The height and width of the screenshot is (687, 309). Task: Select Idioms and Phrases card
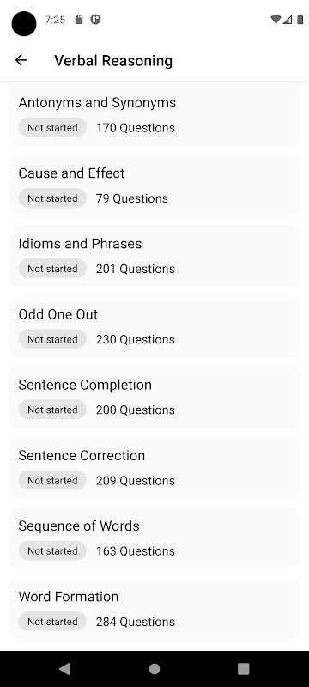point(154,256)
